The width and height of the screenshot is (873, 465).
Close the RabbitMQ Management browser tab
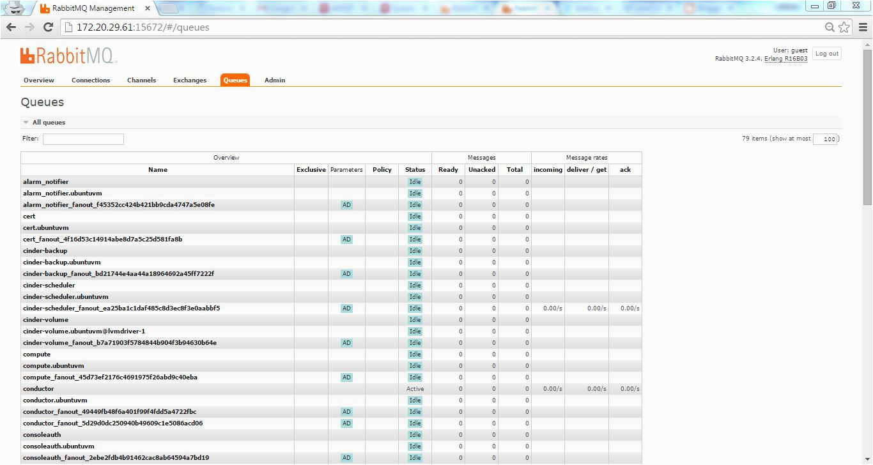[146, 8]
